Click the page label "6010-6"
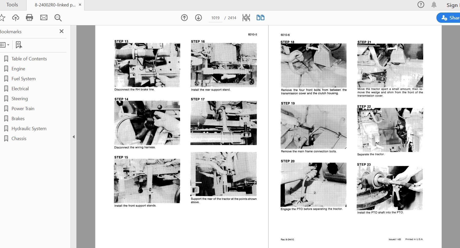This screenshot has height=248, width=460. click(285, 35)
